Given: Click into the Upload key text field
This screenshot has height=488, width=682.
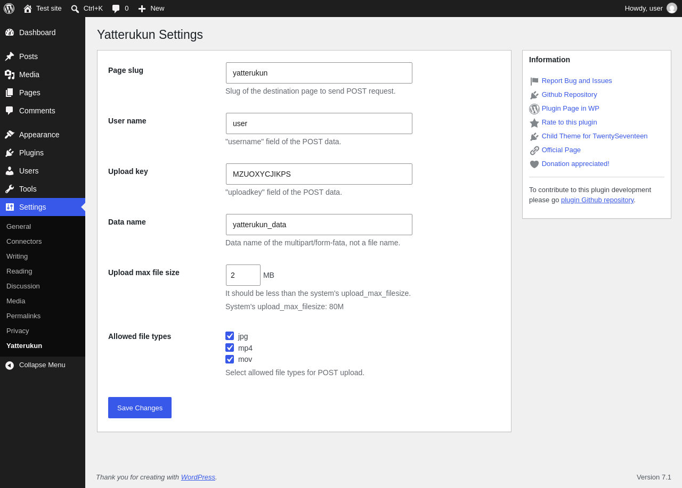Looking at the screenshot, I should [x=319, y=174].
